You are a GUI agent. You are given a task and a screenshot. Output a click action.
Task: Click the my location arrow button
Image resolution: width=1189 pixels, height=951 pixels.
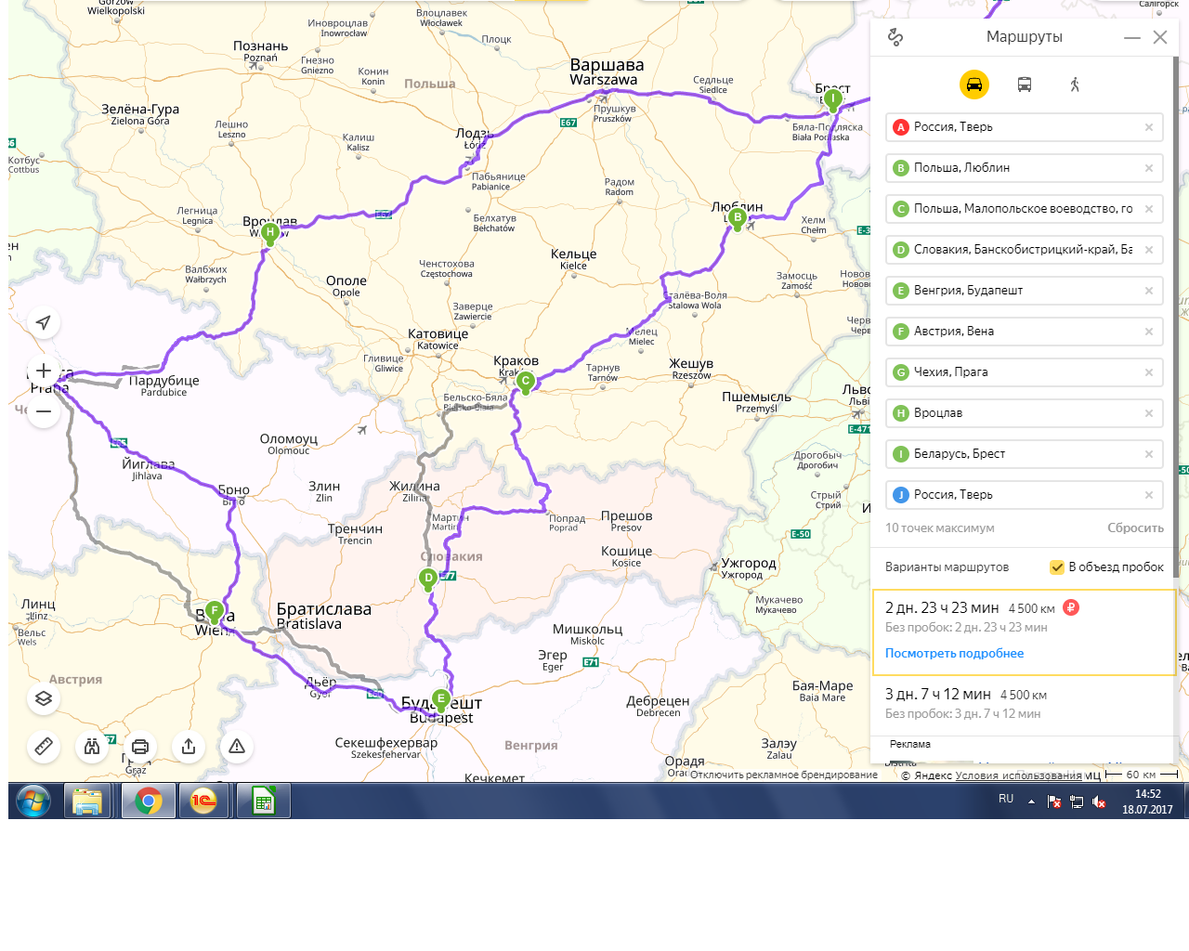click(44, 322)
